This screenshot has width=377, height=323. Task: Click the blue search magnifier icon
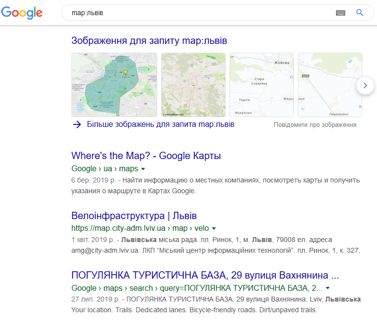click(x=360, y=13)
